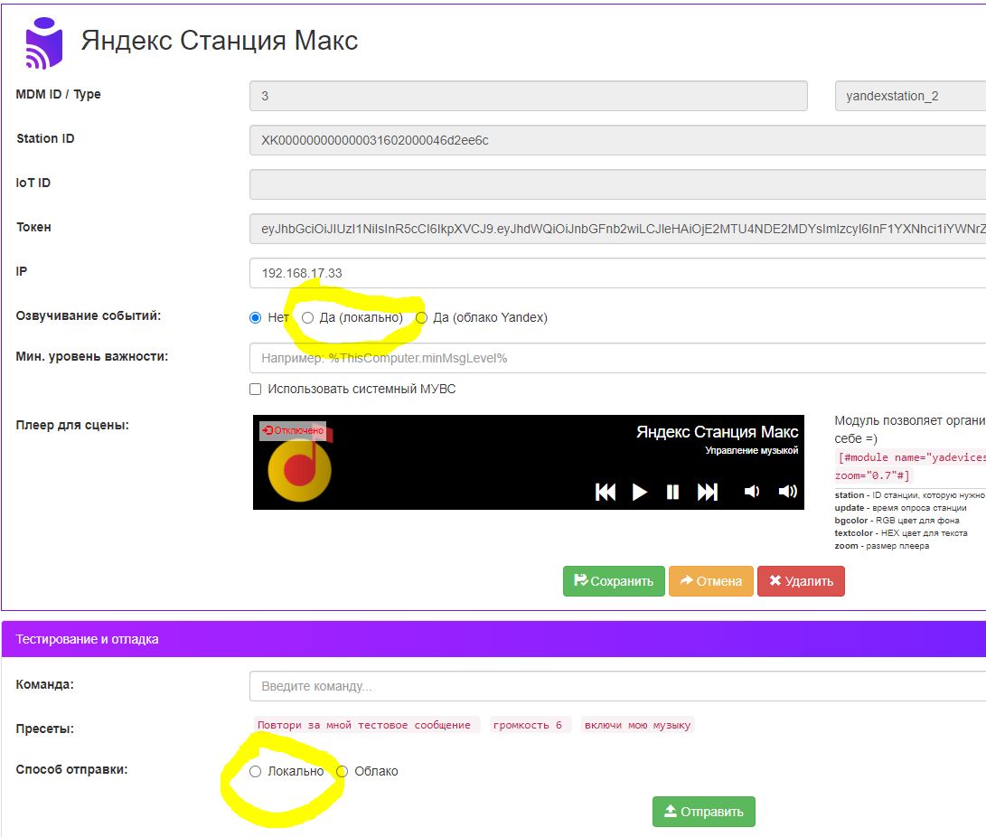Focus the Мин. уровень важности field
This screenshot has height=837, width=986.
point(617,358)
